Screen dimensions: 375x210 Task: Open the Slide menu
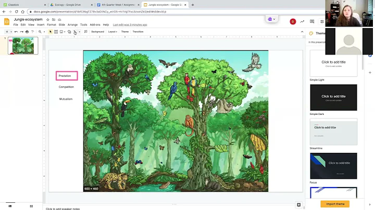[61, 25]
